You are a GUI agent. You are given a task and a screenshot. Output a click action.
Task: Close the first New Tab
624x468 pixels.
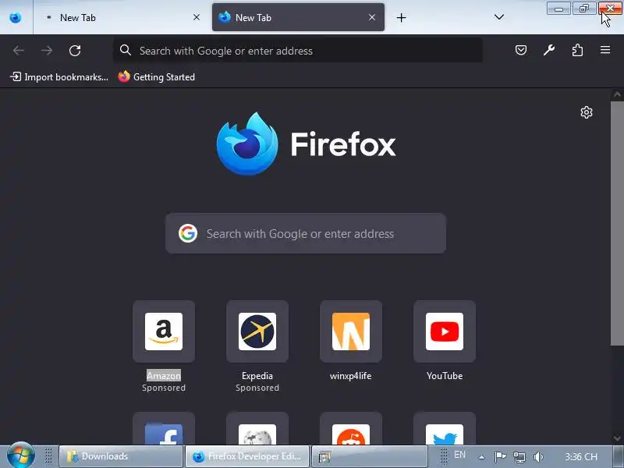click(197, 17)
